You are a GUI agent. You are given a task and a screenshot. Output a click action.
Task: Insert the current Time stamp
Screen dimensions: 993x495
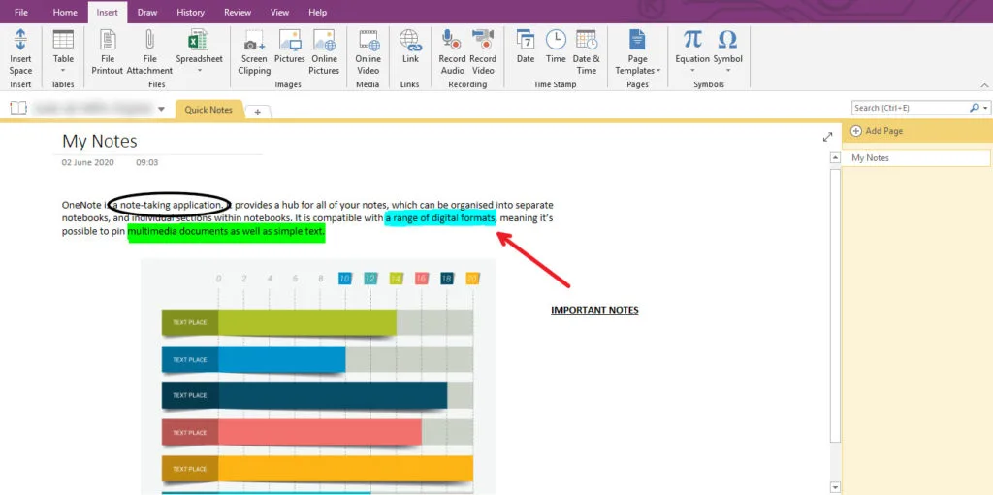(x=556, y=47)
